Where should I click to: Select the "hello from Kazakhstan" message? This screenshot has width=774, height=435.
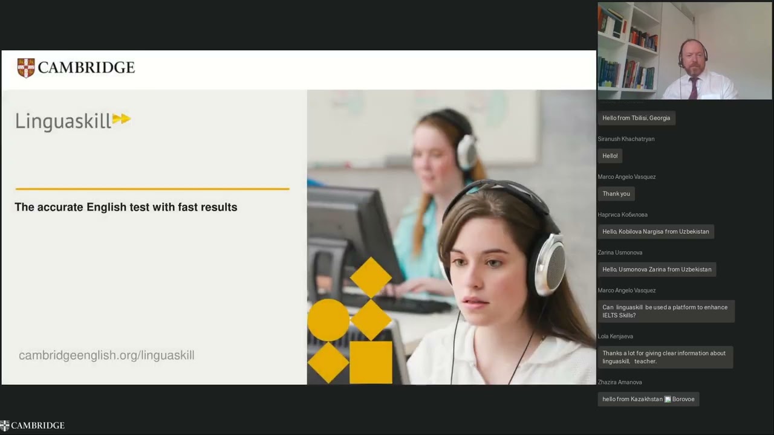coord(648,399)
